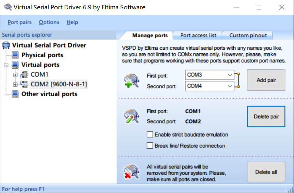
Task: Click the Other virtual ports computer icon
Action: click(15, 94)
